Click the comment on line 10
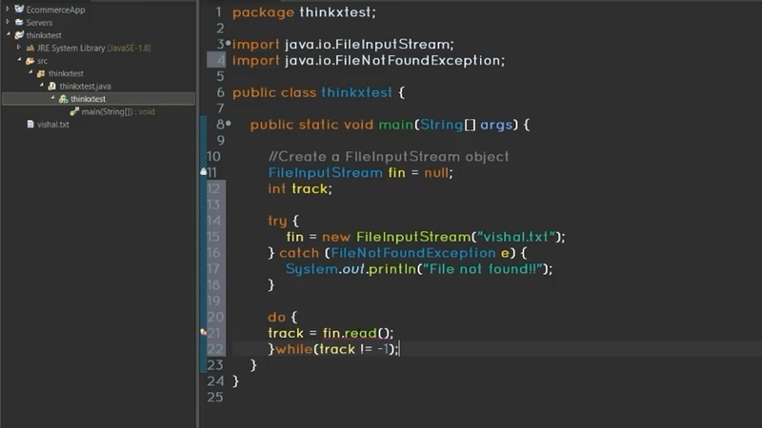762x428 pixels. tap(389, 157)
